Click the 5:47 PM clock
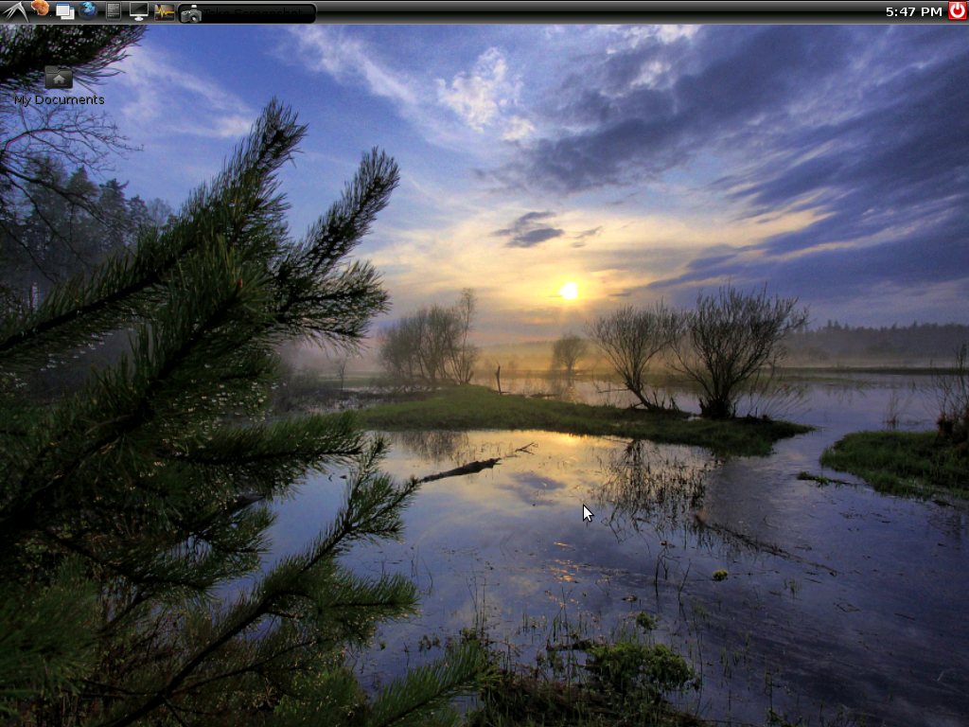The image size is (969, 727). (x=913, y=11)
